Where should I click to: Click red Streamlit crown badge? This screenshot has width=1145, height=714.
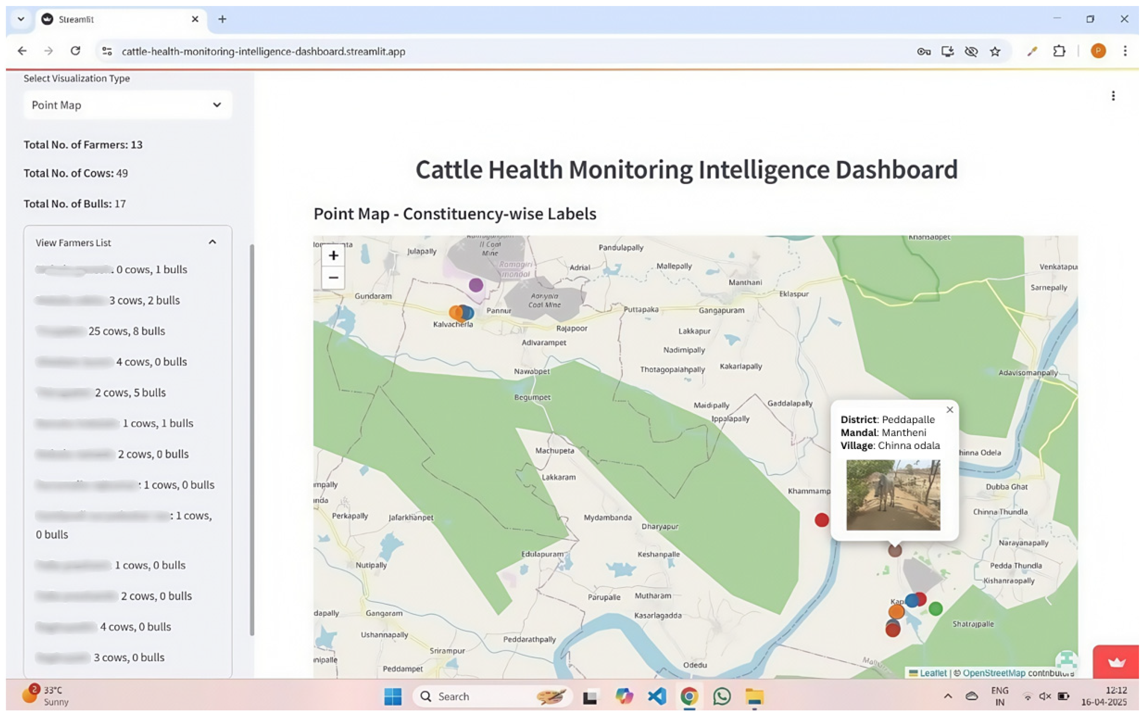click(x=1116, y=662)
